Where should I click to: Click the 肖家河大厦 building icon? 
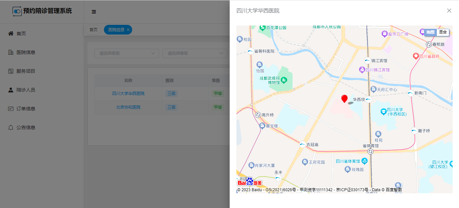click(x=251, y=165)
